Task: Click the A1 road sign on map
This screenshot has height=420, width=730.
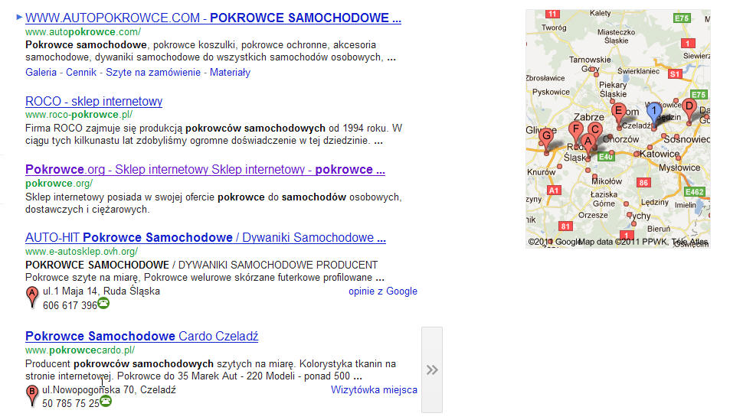Action: click(554, 190)
